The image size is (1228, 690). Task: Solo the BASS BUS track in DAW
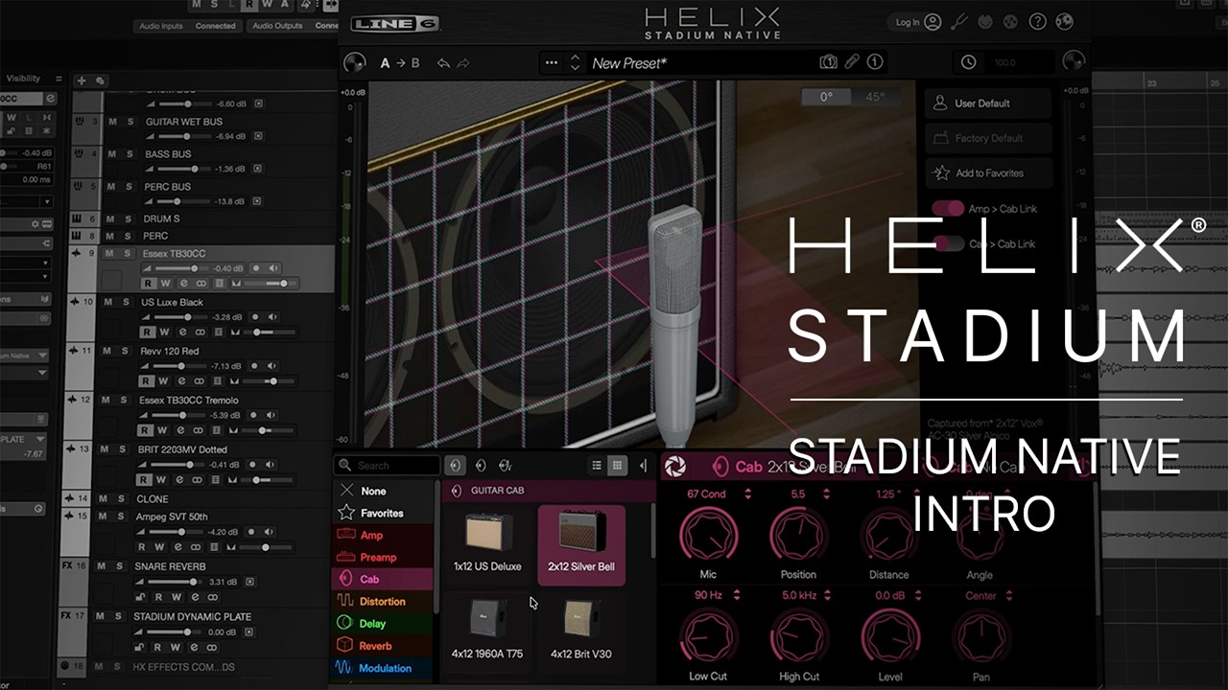(x=129, y=154)
